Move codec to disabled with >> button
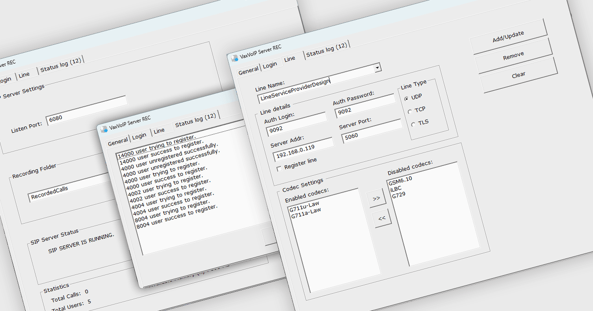 pyautogui.click(x=377, y=198)
